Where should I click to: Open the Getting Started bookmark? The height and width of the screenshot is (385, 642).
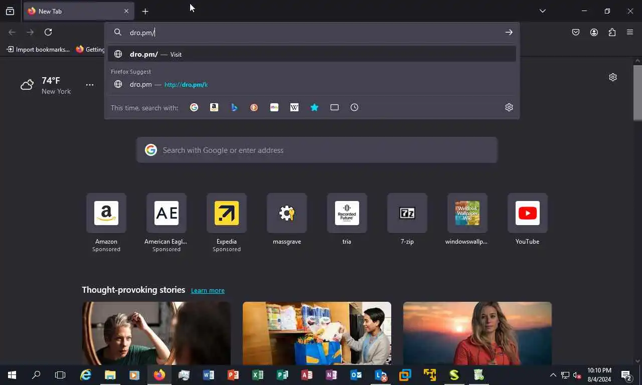pos(90,49)
